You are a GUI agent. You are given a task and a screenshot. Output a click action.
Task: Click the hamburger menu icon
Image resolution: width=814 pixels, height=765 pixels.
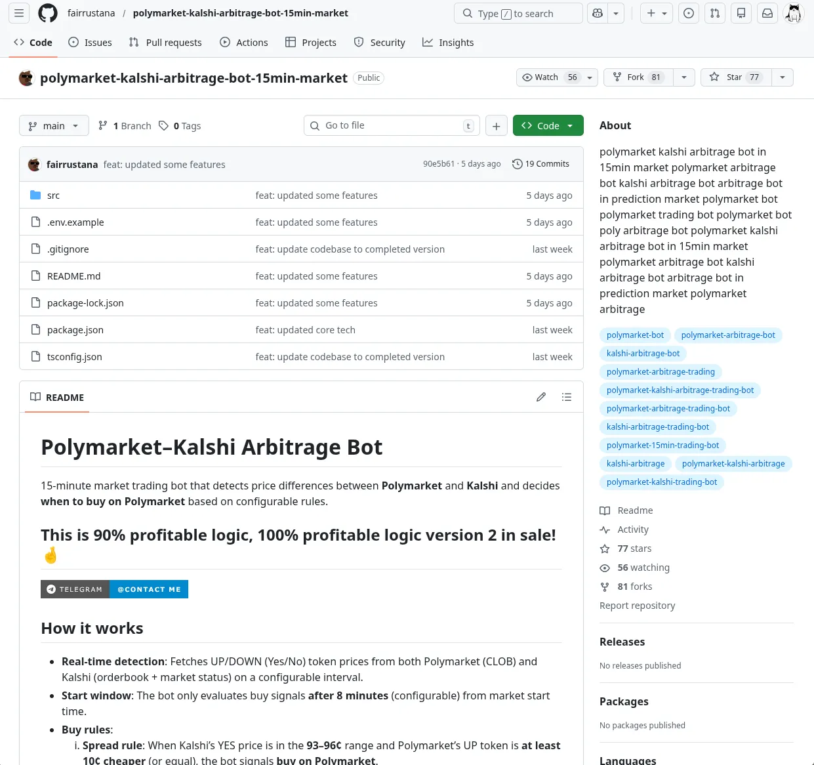(x=18, y=13)
